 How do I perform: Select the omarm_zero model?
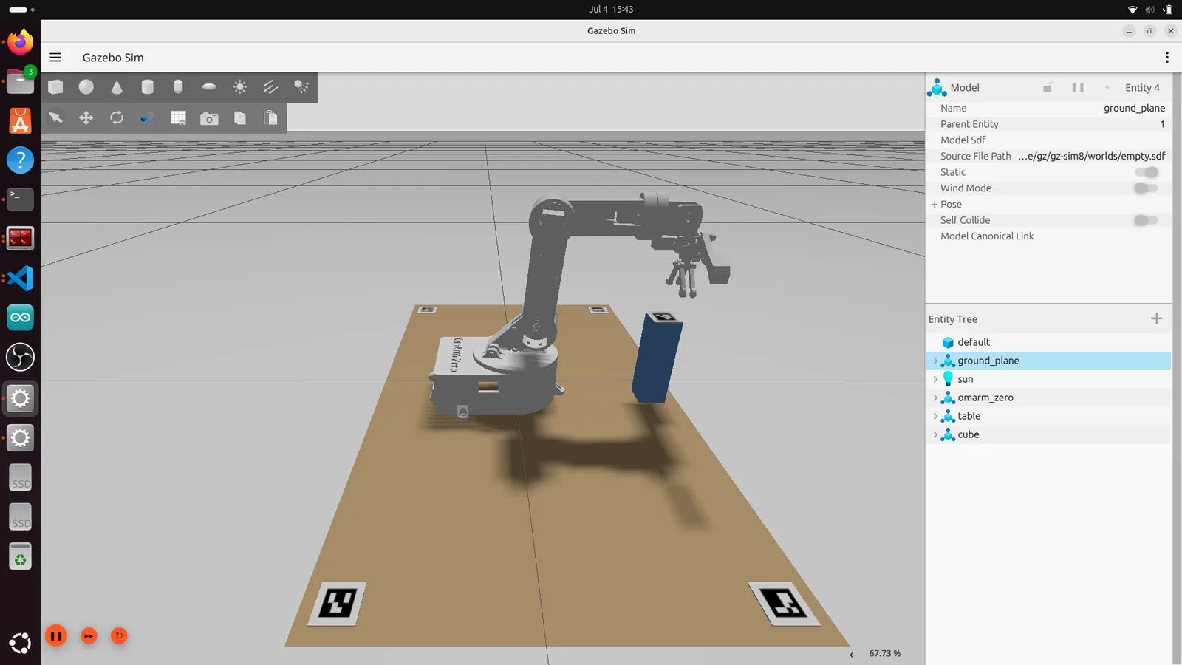click(1048, 398)
